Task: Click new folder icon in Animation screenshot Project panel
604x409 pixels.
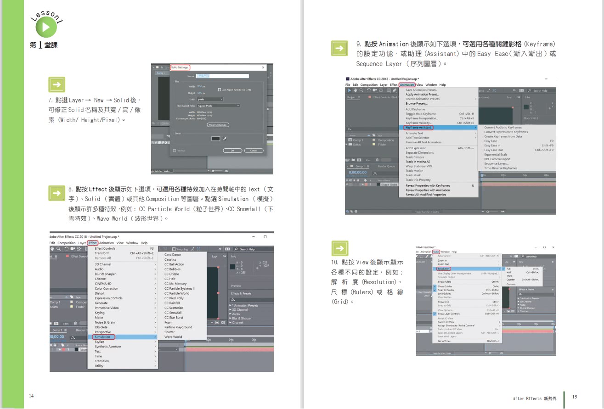Action: (x=353, y=160)
